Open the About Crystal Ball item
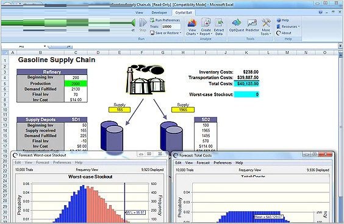 284,33
